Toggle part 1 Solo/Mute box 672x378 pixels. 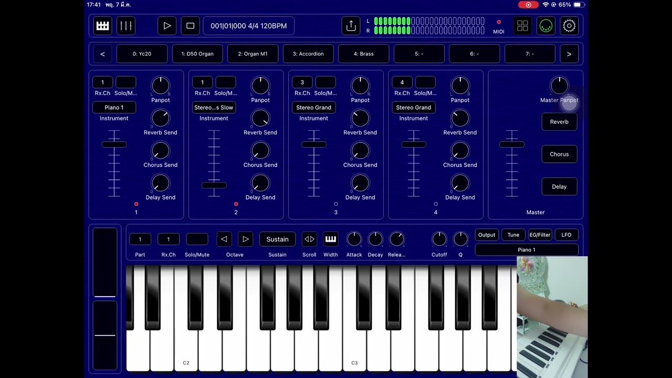(x=125, y=82)
